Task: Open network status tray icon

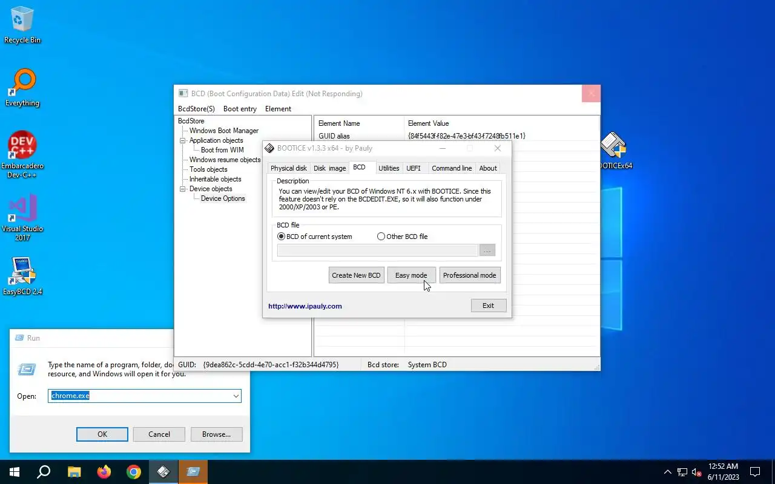Action: pos(682,472)
